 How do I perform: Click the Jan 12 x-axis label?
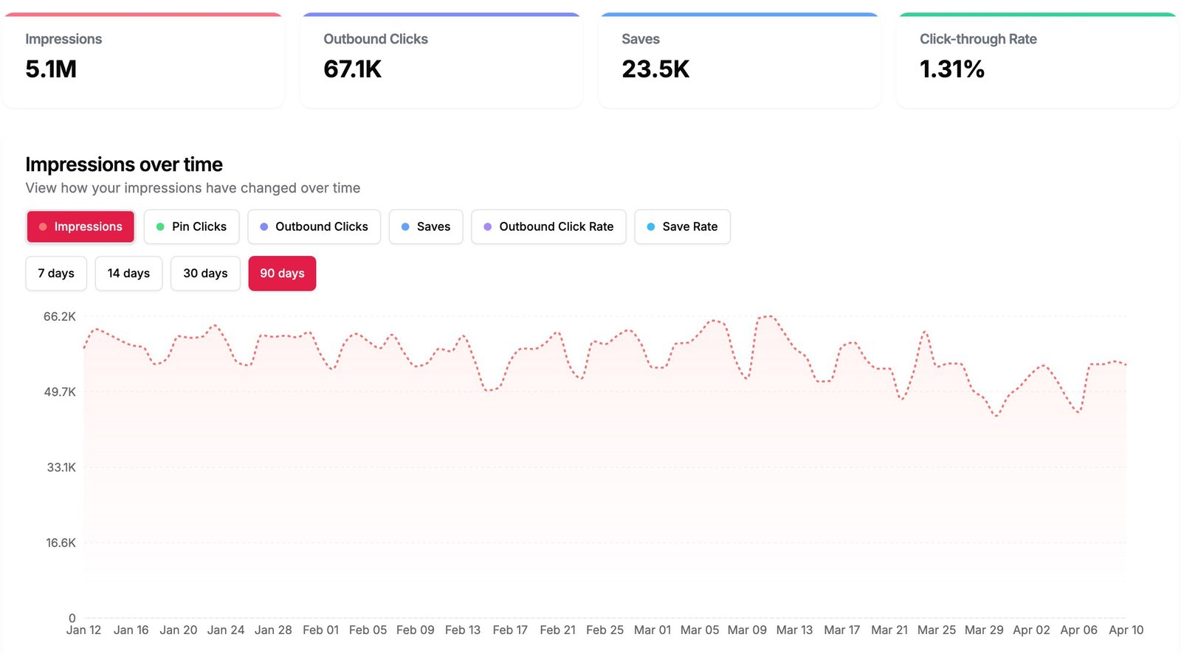point(83,630)
